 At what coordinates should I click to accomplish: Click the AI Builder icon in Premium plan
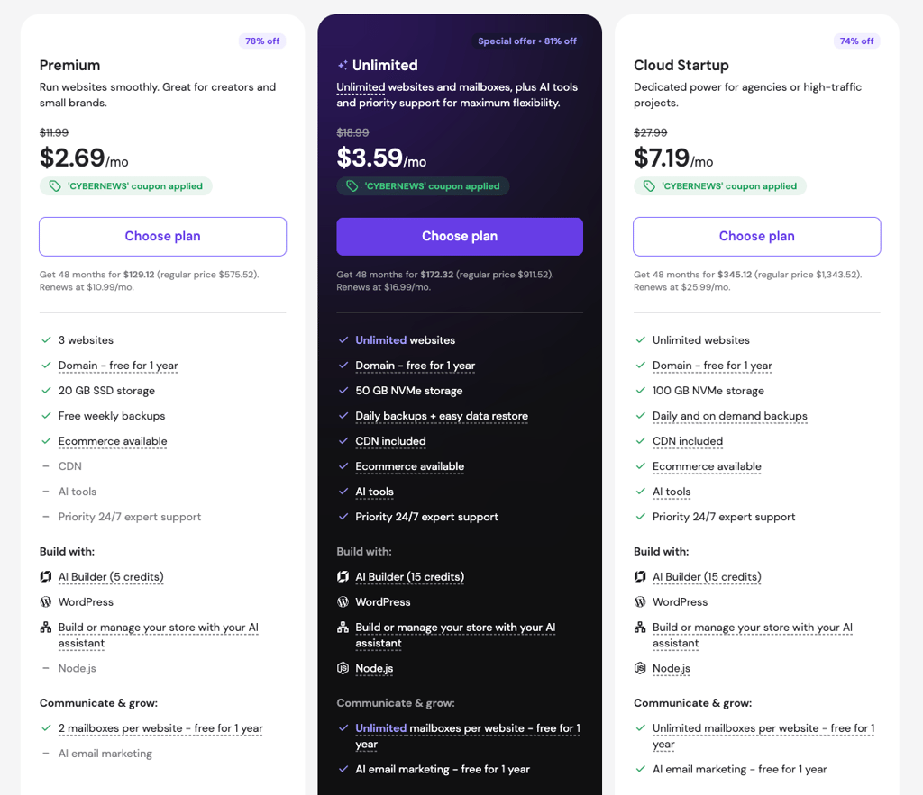45,577
